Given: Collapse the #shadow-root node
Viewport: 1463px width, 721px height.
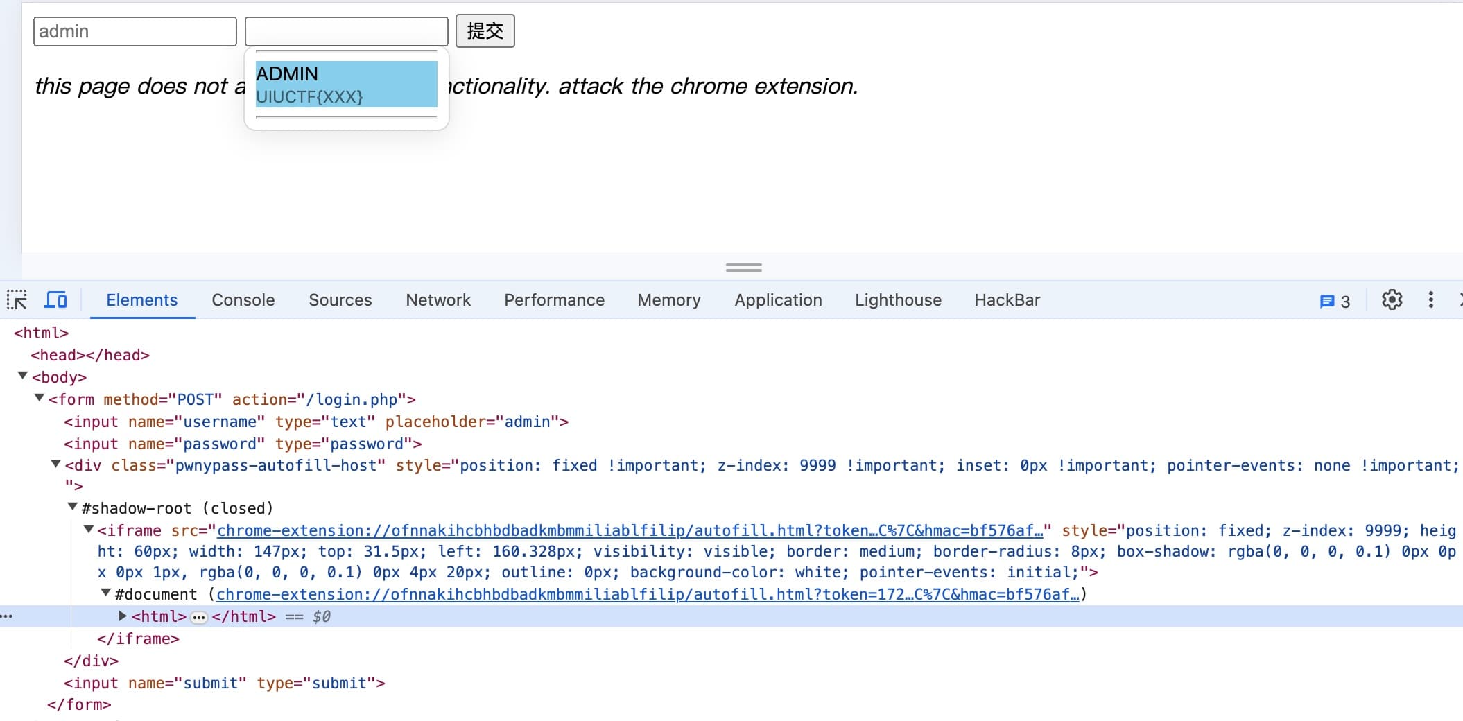Looking at the screenshot, I should tap(73, 507).
